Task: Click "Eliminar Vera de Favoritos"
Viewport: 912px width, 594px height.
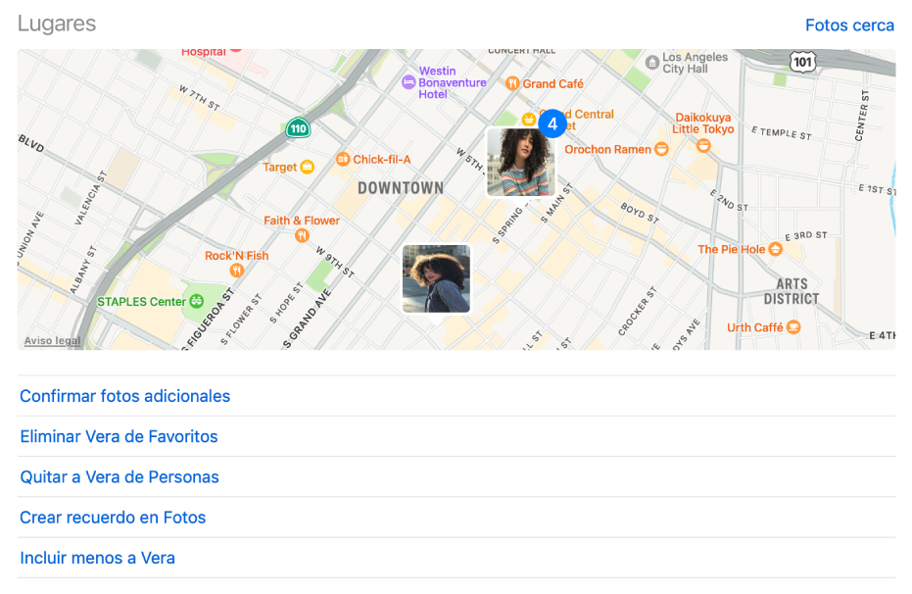Action: pyautogui.click(x=119, y=436)
